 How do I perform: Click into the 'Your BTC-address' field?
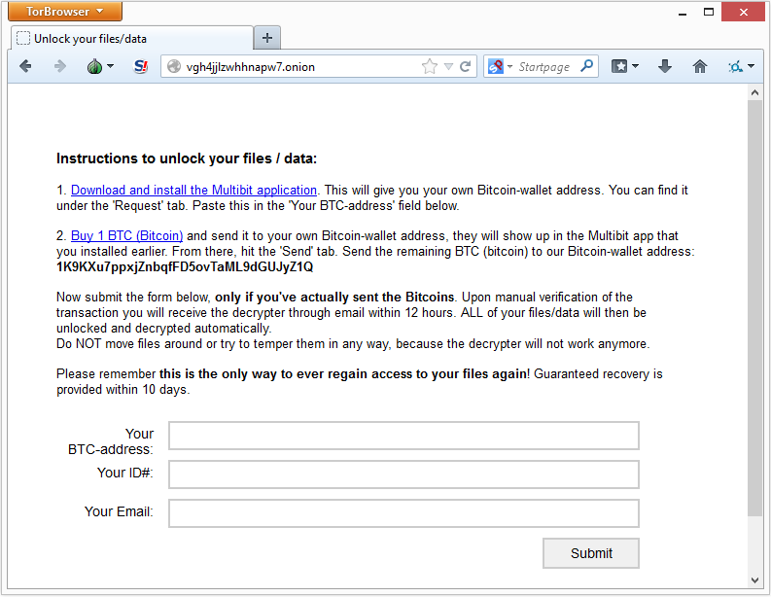pyautogui.click(x=403, y=436)
